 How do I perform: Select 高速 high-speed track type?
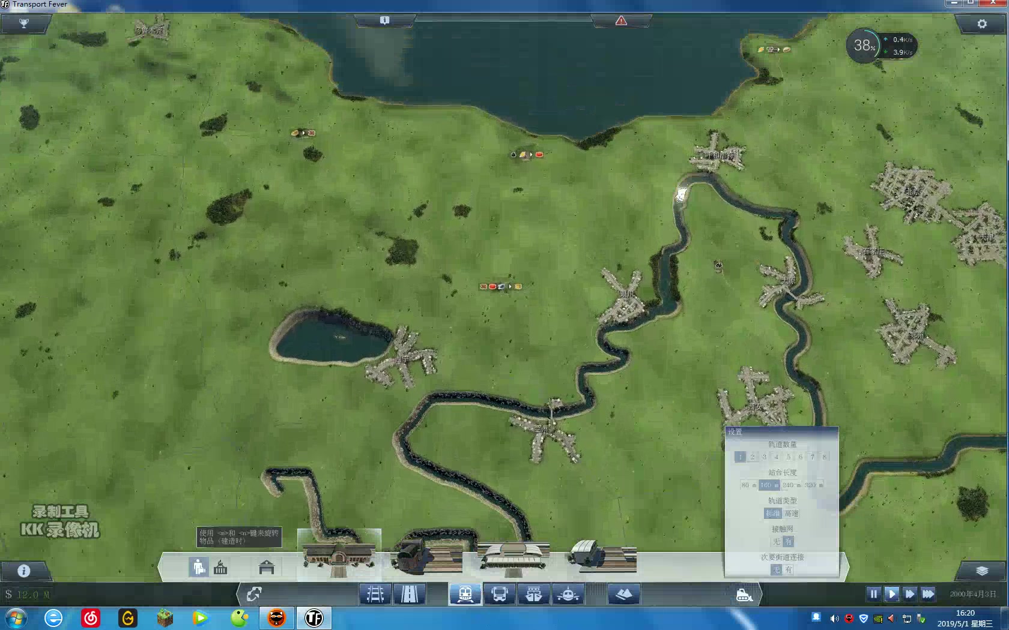[792, 513]
